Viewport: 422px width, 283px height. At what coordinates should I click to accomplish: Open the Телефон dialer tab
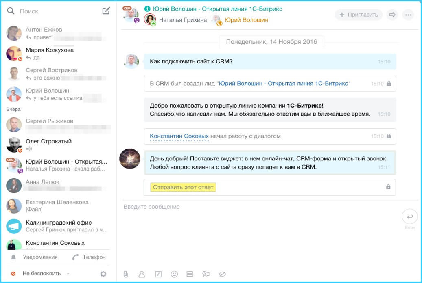94,257
